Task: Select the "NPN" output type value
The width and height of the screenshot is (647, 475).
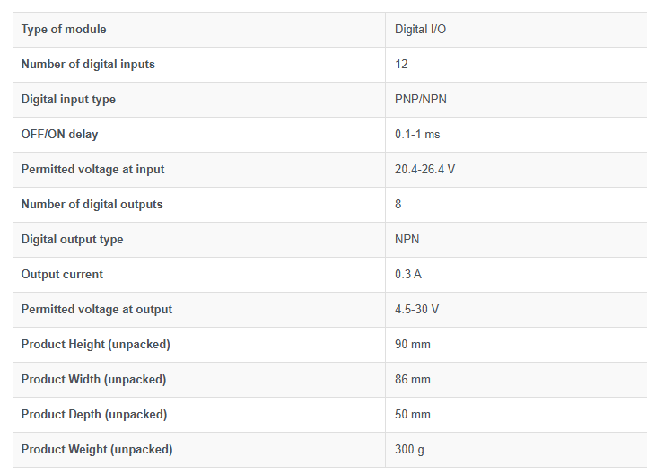Action: coord(407,240)
